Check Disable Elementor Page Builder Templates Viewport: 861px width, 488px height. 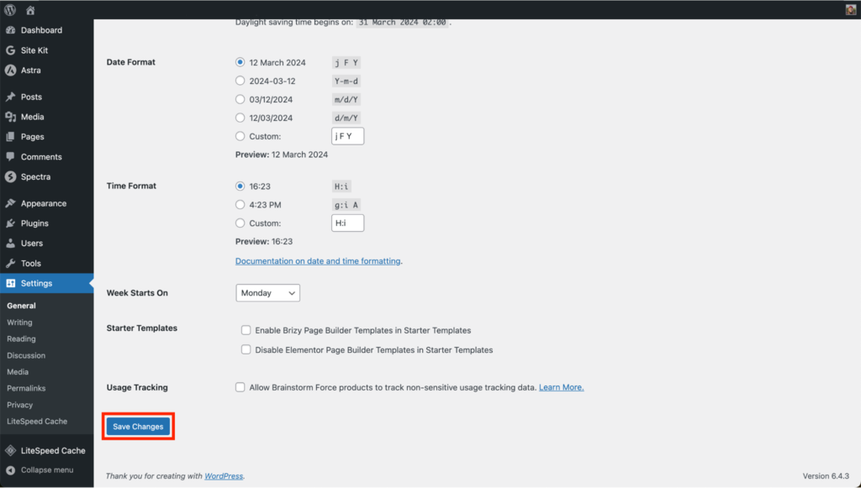tap(246, 349)
